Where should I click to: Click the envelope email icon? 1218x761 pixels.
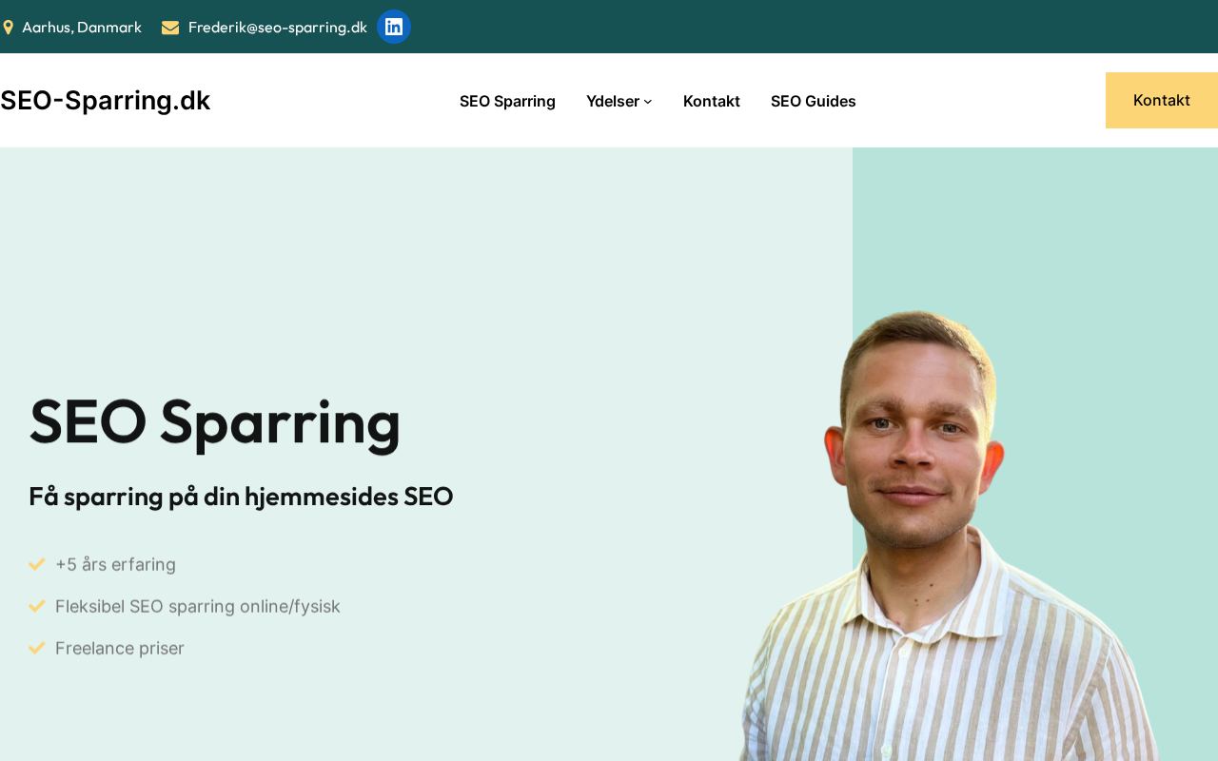point(170,28)
